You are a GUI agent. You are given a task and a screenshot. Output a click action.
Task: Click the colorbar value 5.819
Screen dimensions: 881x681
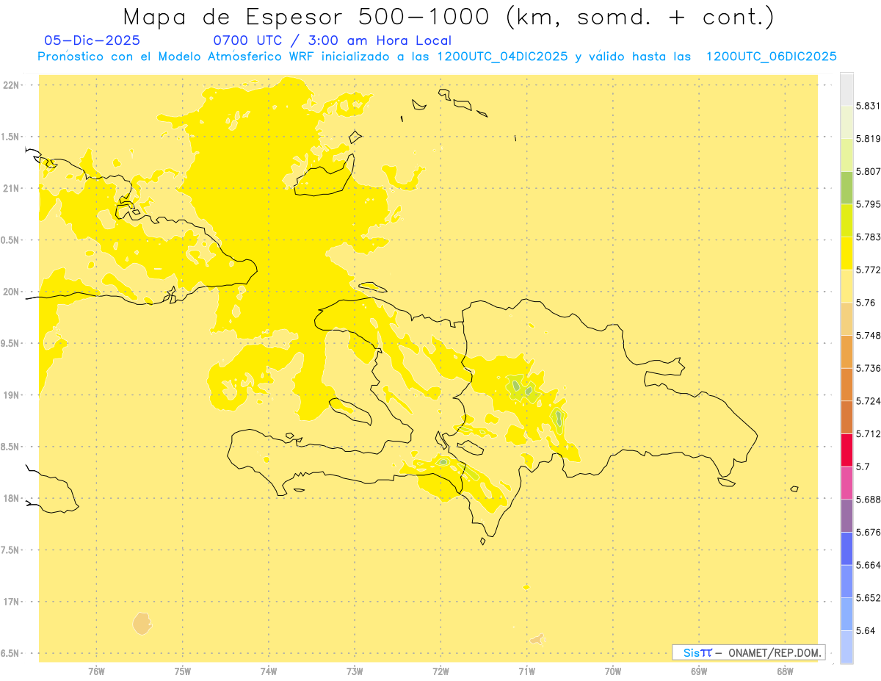coord(868,139)
